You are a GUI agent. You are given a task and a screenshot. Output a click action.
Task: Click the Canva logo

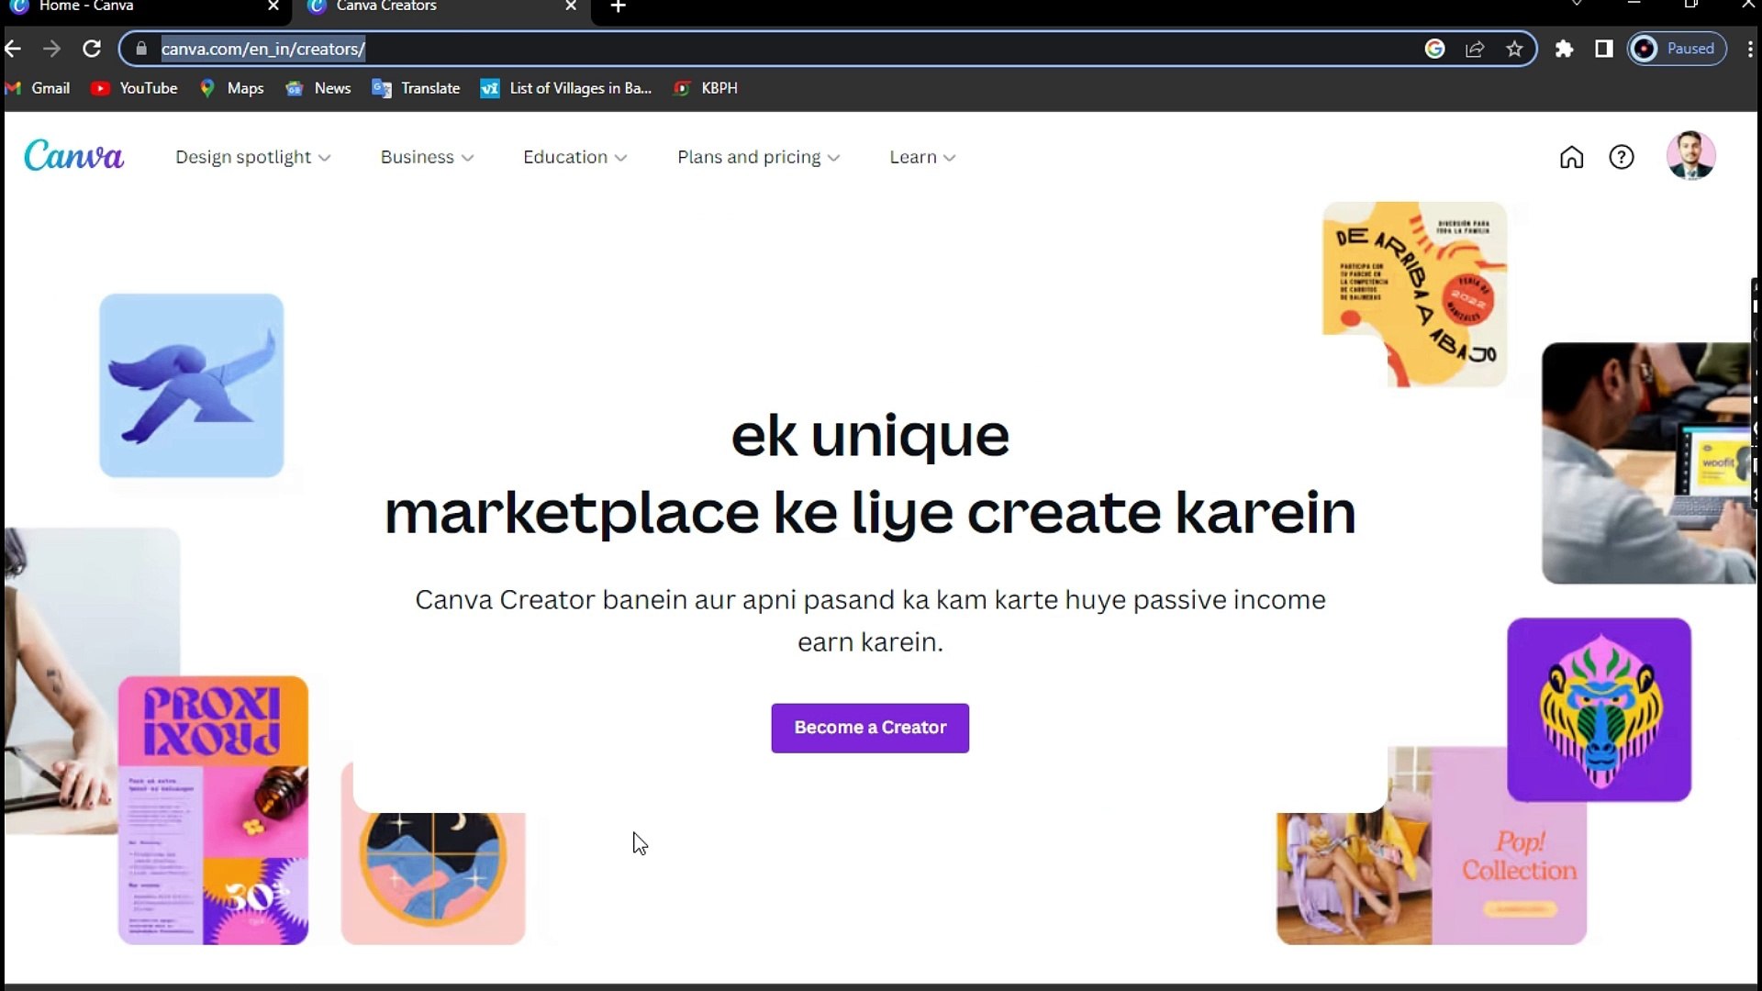coord(73,155)
